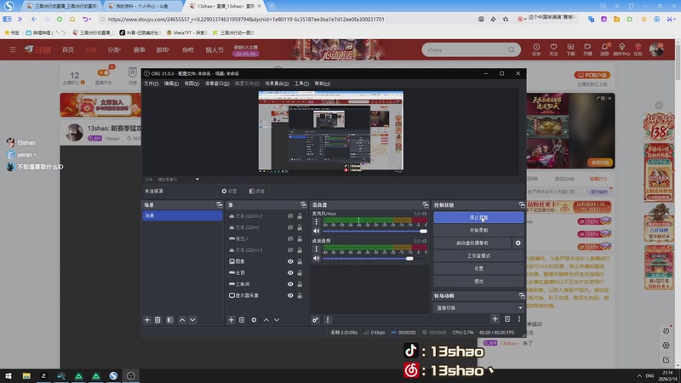Move scene up with arrow icon
Viewport: 681px width, 383px height.
coord(182,320)
